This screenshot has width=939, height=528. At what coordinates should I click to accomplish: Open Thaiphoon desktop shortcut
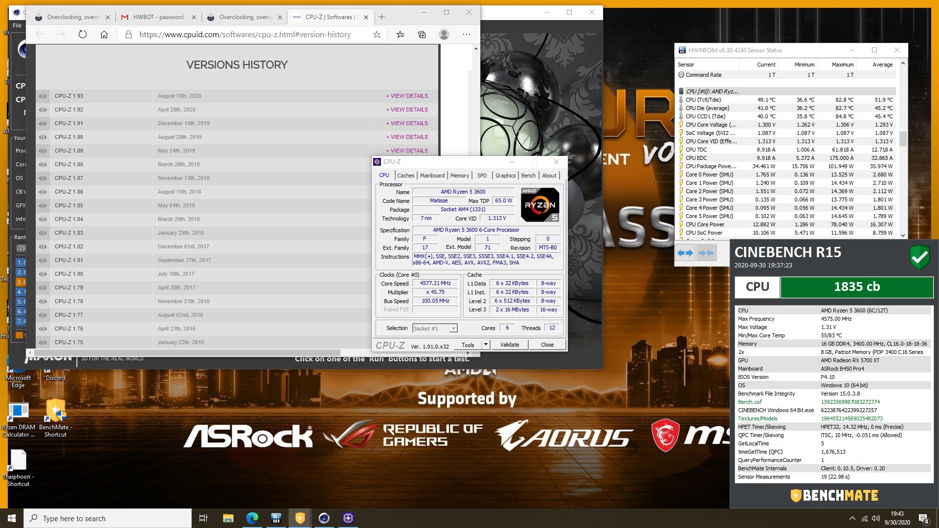pyautogui.click(x=18, y=468)
